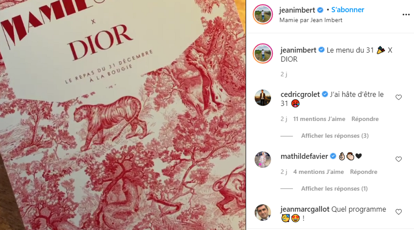The width and height of the screenshot is (414, 230).
Task: Open the Mamie par Jean Imbert location
Action: (x=311, y=20)
